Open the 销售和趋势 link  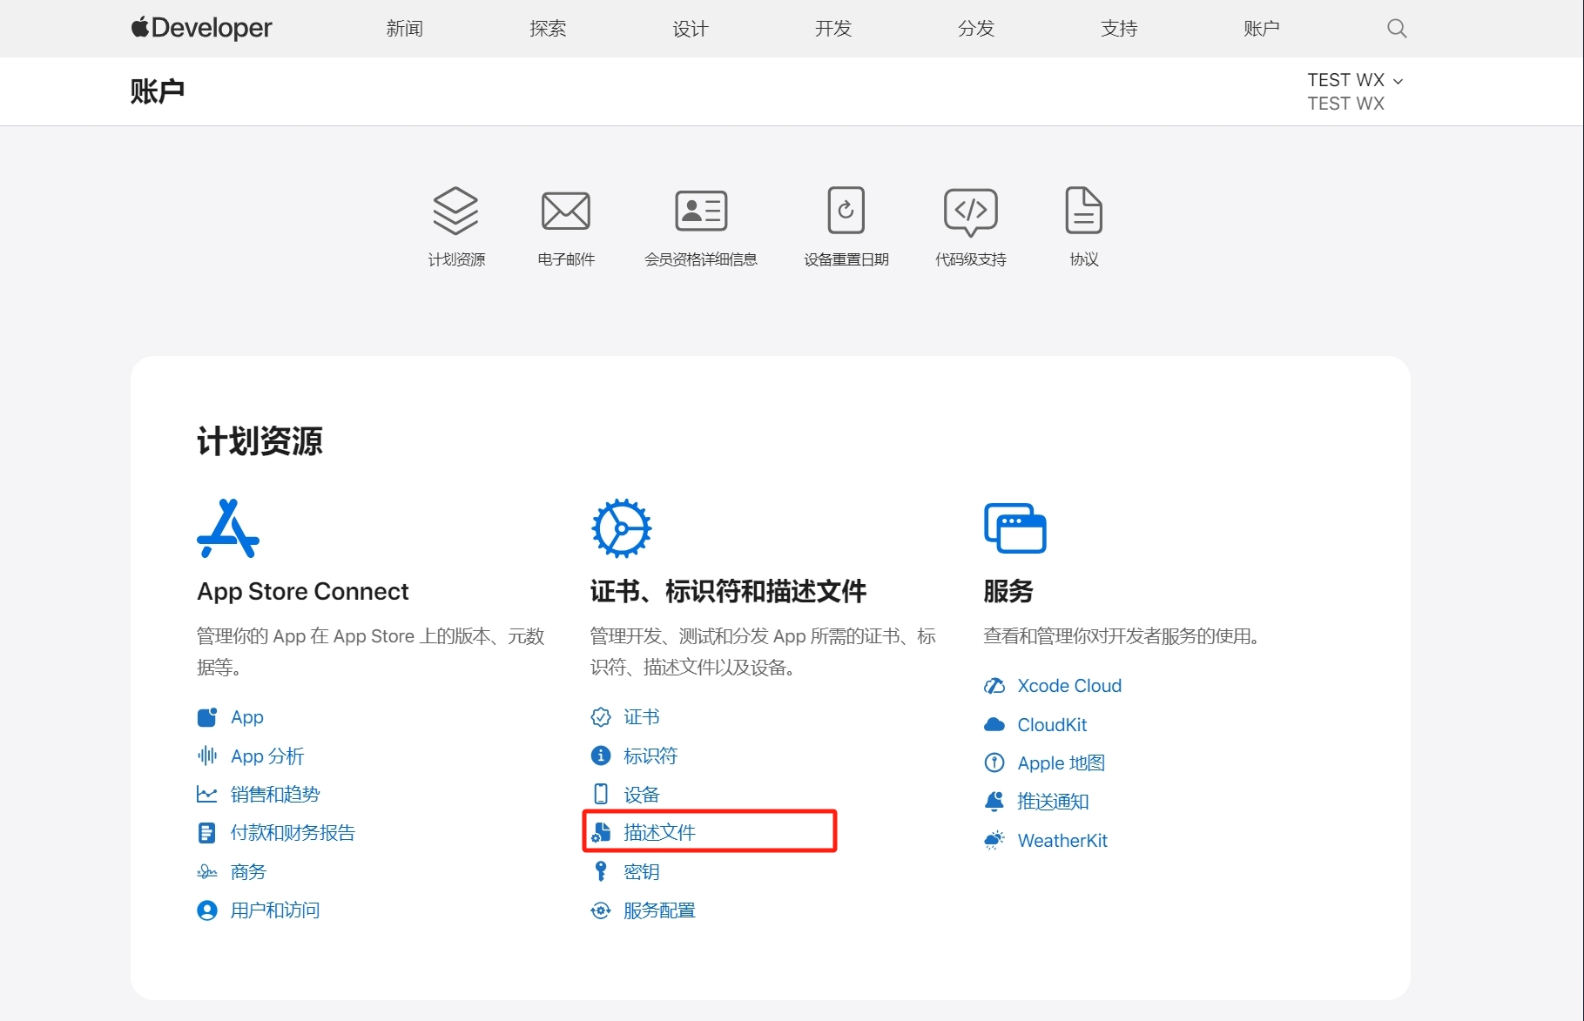click(x=275, y=794)
